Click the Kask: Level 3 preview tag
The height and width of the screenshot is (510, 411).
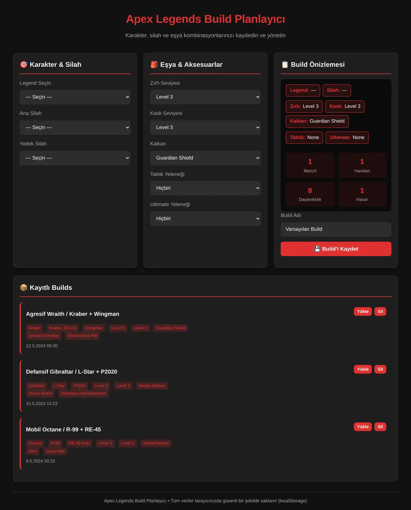tap(345, 106)
